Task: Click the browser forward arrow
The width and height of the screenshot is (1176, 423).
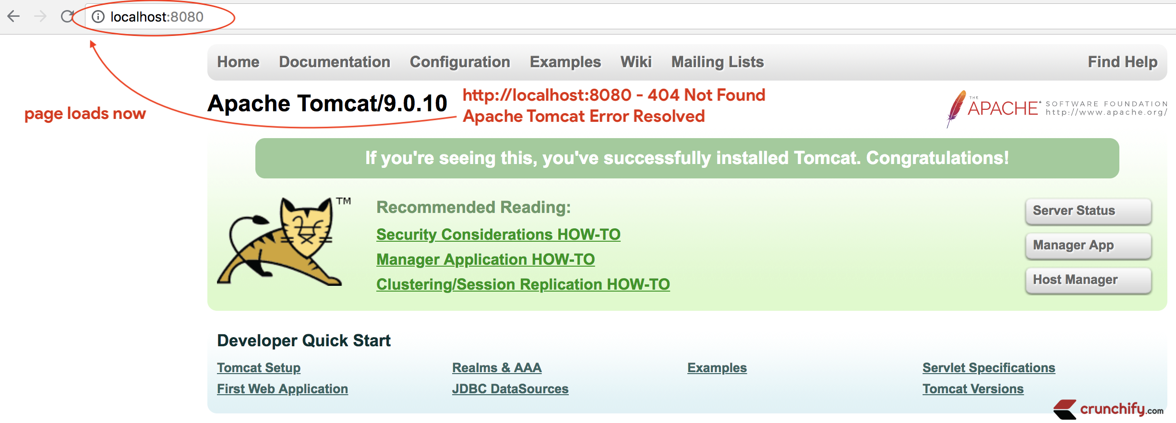Action: [40, 17]
